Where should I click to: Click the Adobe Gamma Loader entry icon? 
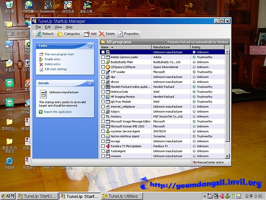[x=108, y=57]
